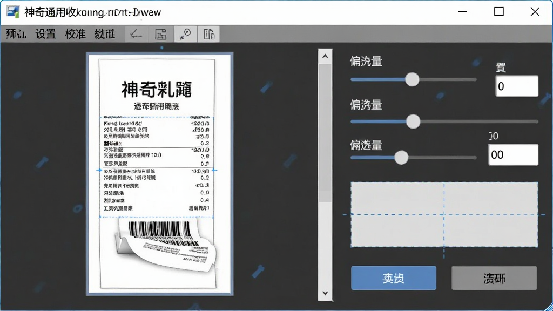Click the input field showing 00

coord(513,155)
